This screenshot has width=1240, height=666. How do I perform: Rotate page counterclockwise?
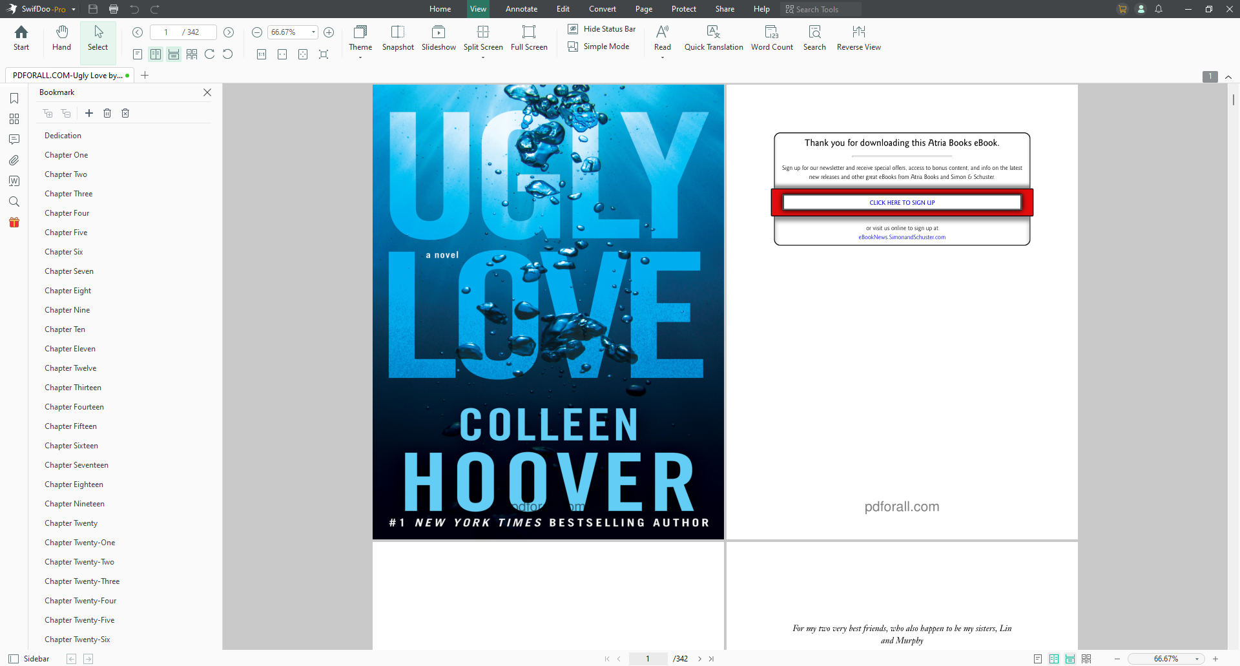228,54
